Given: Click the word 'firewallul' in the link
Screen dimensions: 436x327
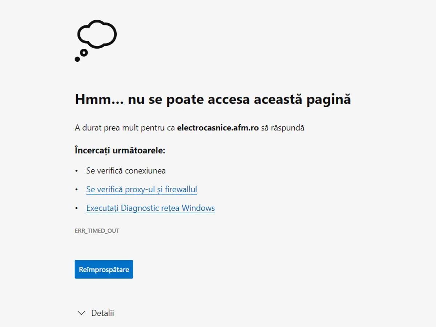Looking at the screenshot, I should (181, 189).
